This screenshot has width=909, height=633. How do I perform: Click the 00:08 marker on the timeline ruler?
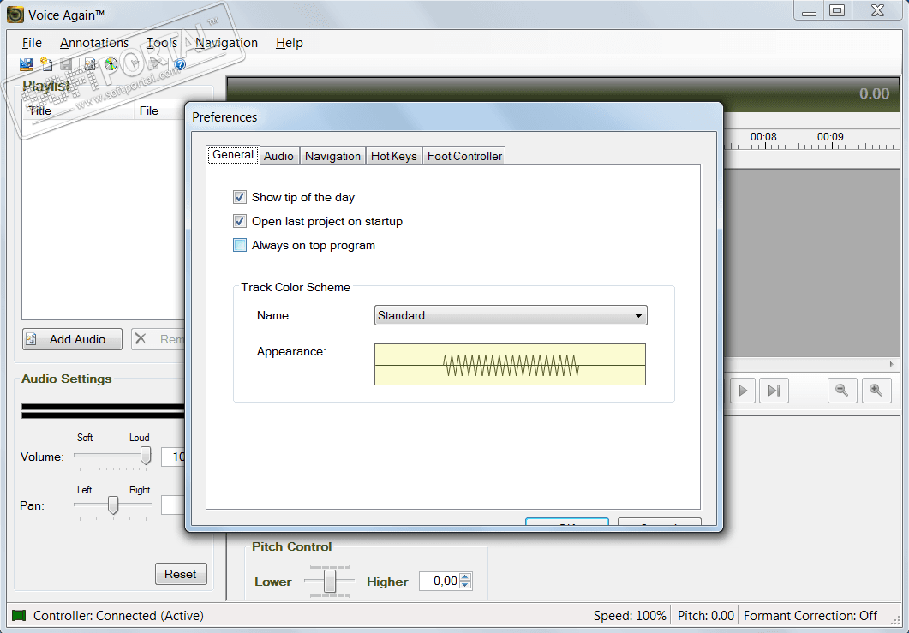tap(763, 137)
